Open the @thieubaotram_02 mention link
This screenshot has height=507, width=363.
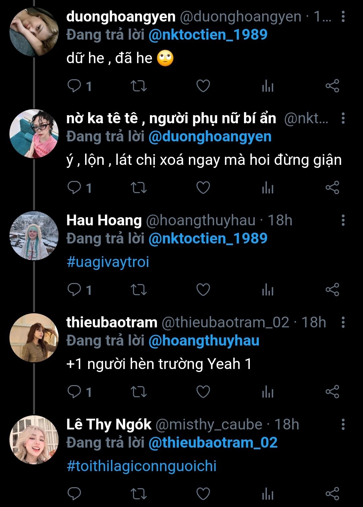213,443
